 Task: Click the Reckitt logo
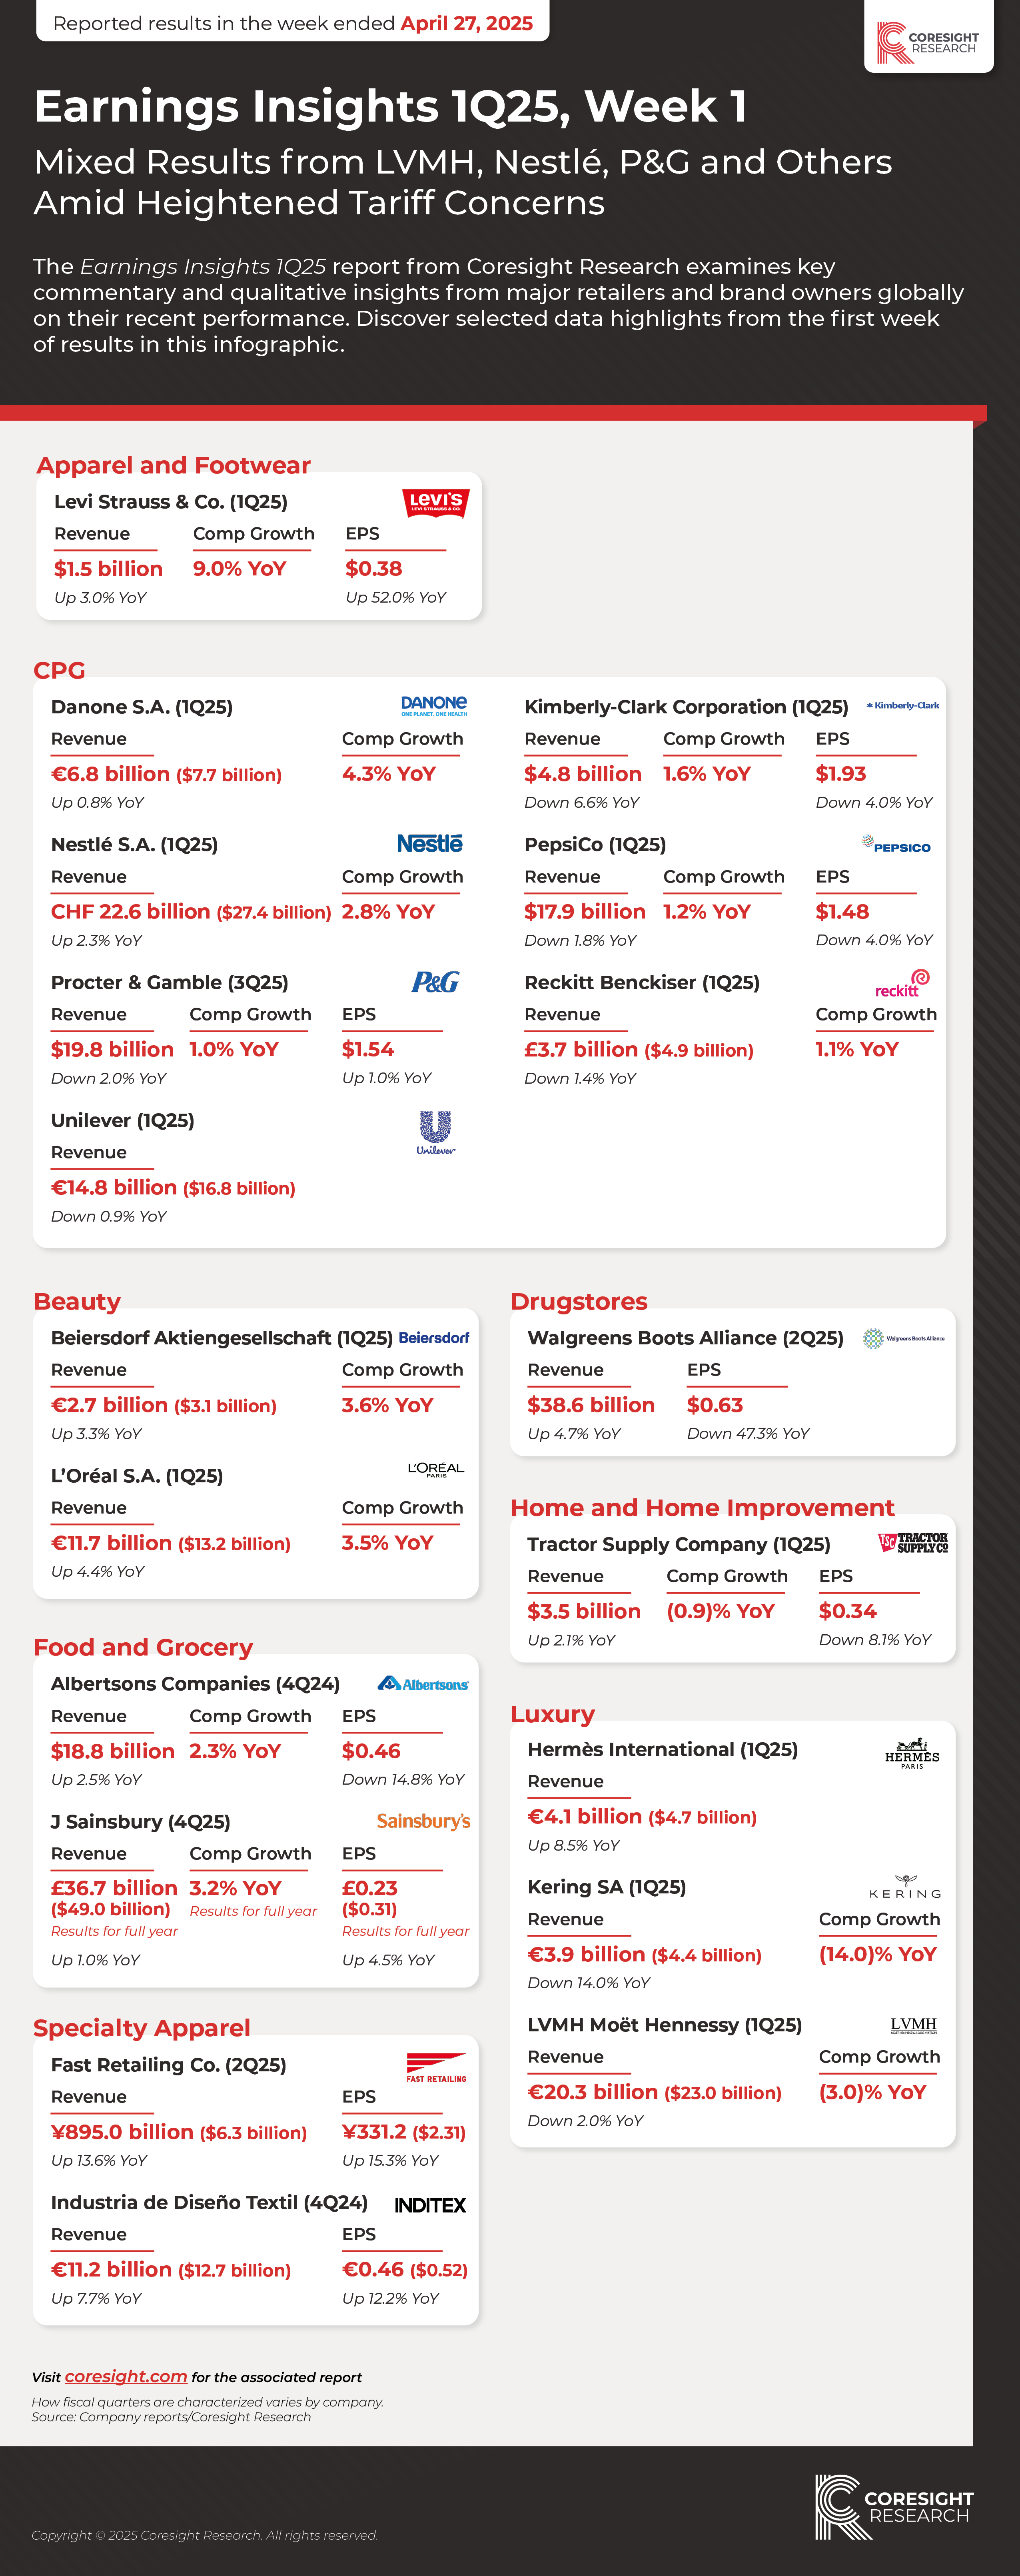(902, 984)
